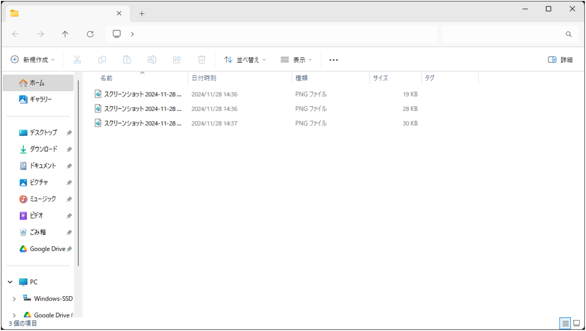Collapse the PC tree node
Image resolution: width=586 pixels, height=331 pixels.
coord(10,282)
